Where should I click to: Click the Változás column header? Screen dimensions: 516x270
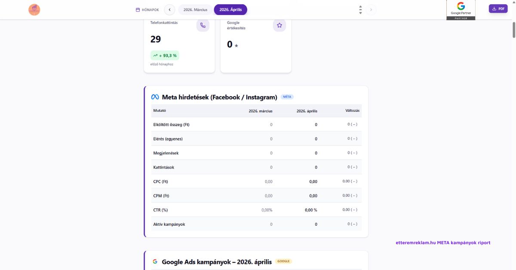pos(352,110)
